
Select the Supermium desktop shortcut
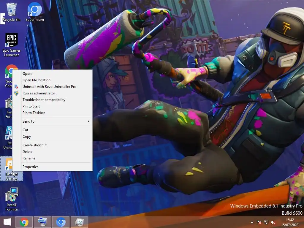[34, 12]
